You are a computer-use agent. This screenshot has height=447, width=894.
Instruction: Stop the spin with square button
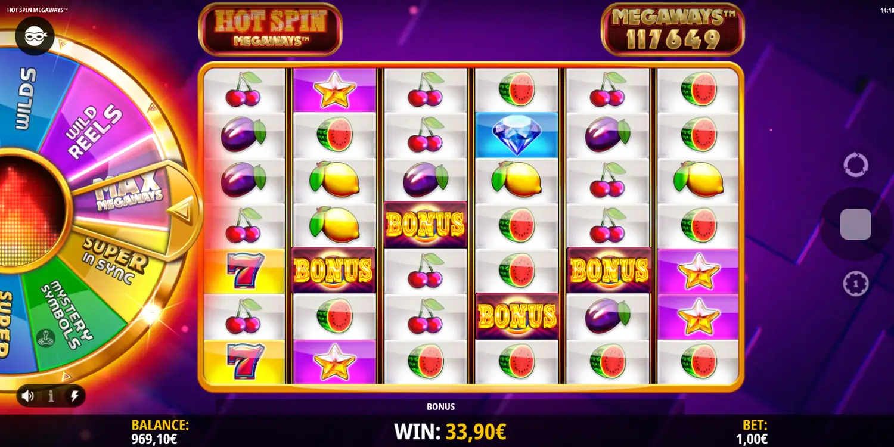855,225
